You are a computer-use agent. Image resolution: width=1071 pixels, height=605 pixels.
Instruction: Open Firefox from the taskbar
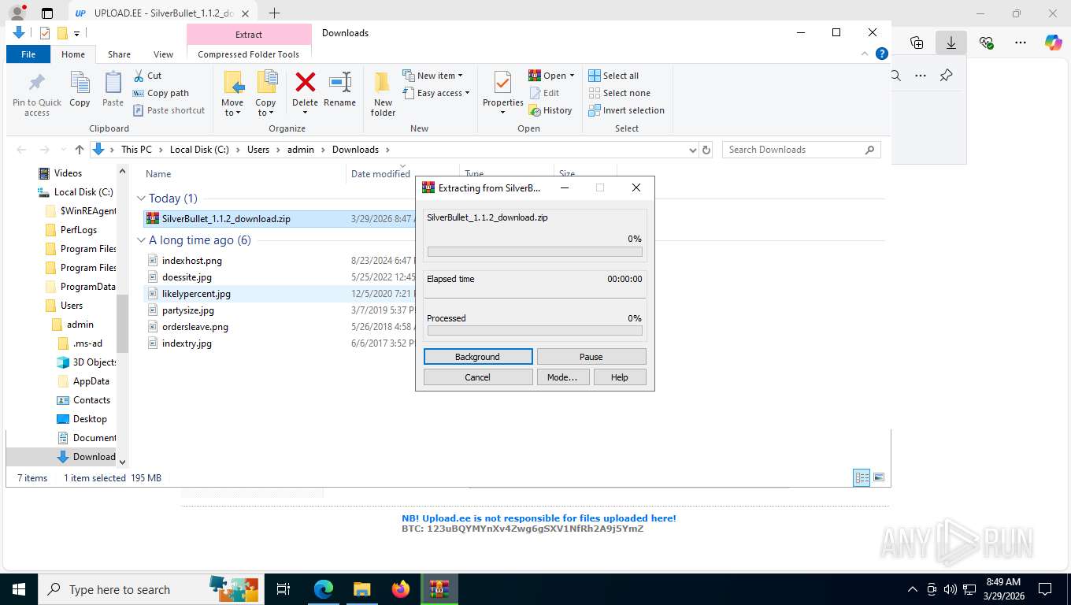(401, 589)
